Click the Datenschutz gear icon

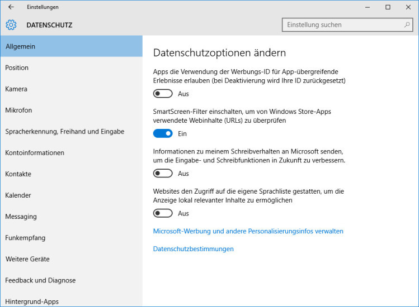coord(11,25)
